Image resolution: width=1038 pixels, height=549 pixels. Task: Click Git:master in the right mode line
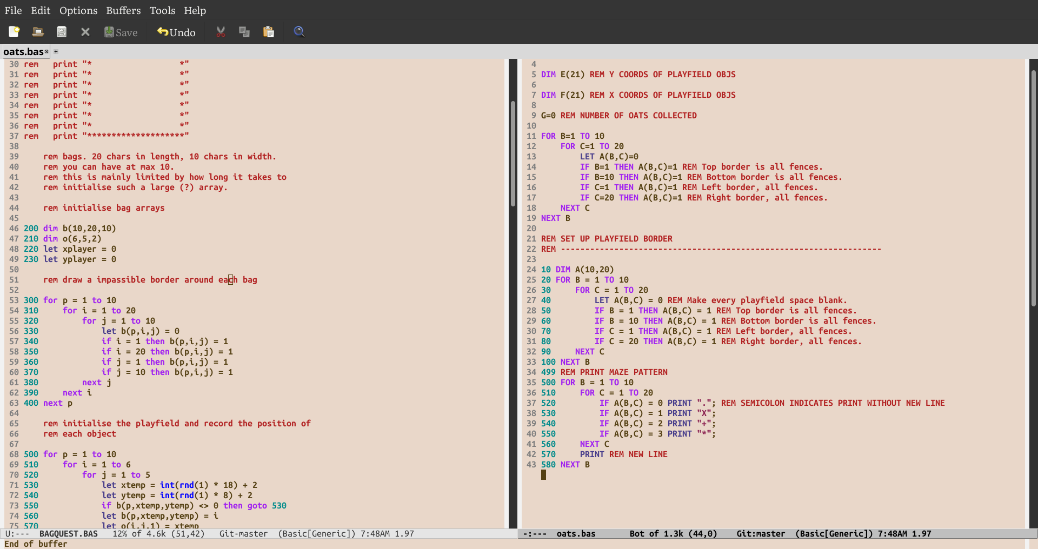tap(761, 534)
